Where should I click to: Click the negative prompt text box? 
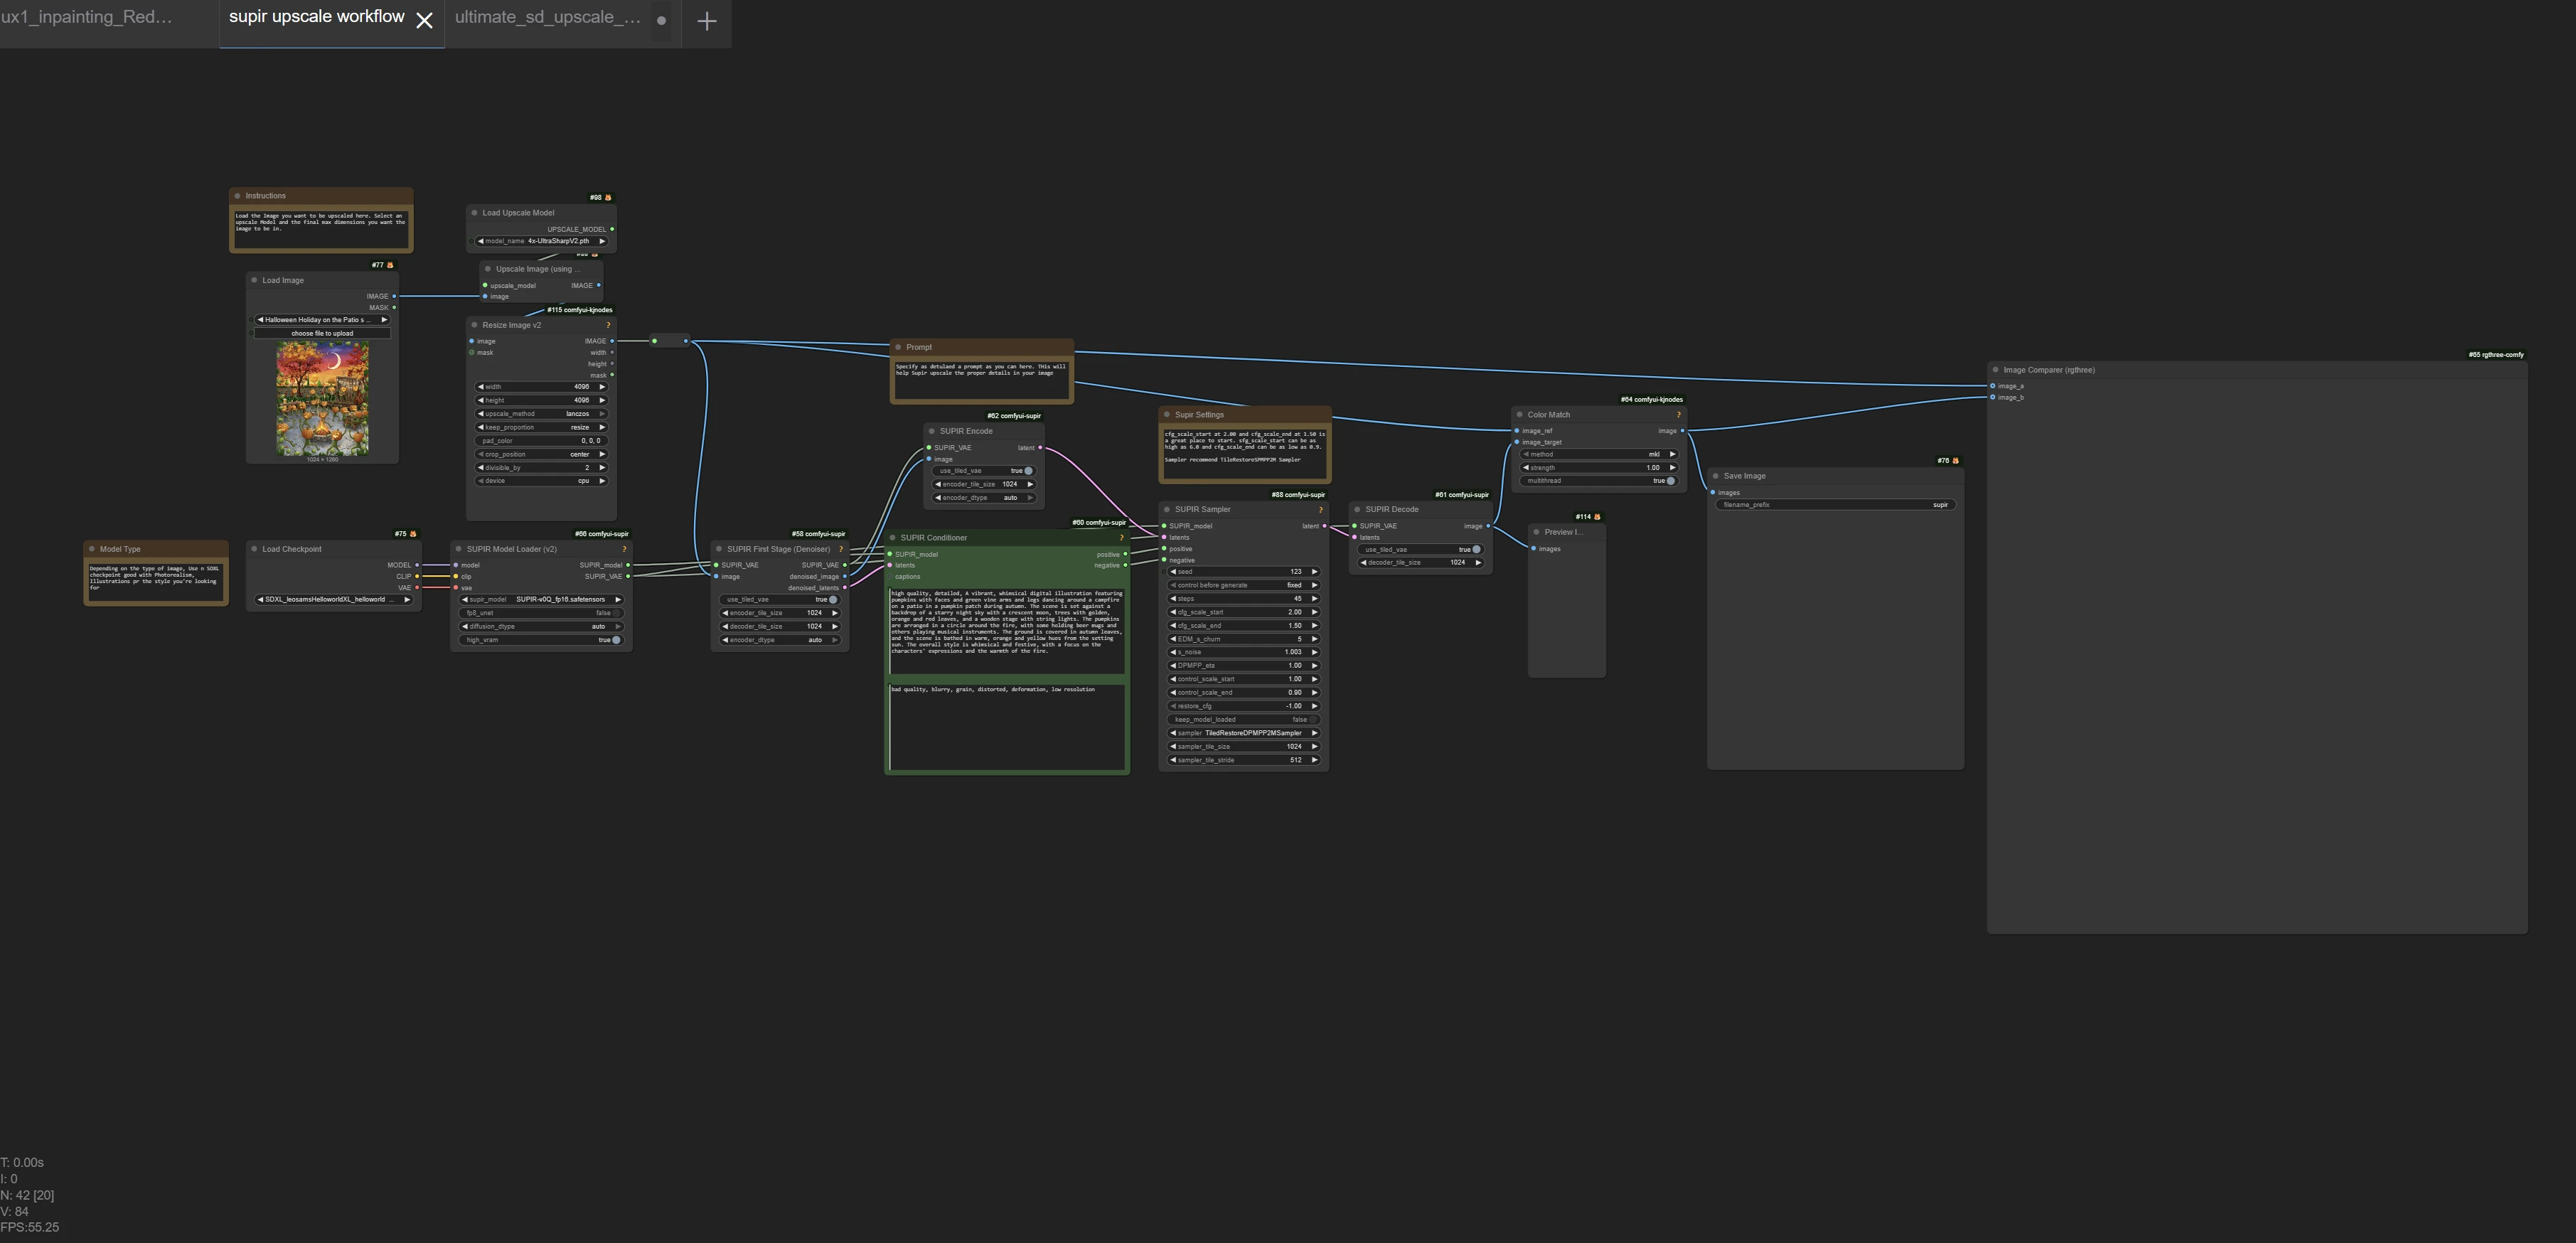1006,726
